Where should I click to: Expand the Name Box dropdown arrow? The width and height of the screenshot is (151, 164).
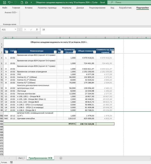[16, 29]
